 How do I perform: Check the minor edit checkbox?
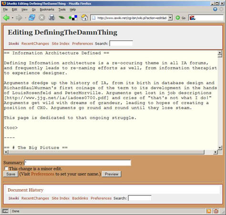[6, 168]
